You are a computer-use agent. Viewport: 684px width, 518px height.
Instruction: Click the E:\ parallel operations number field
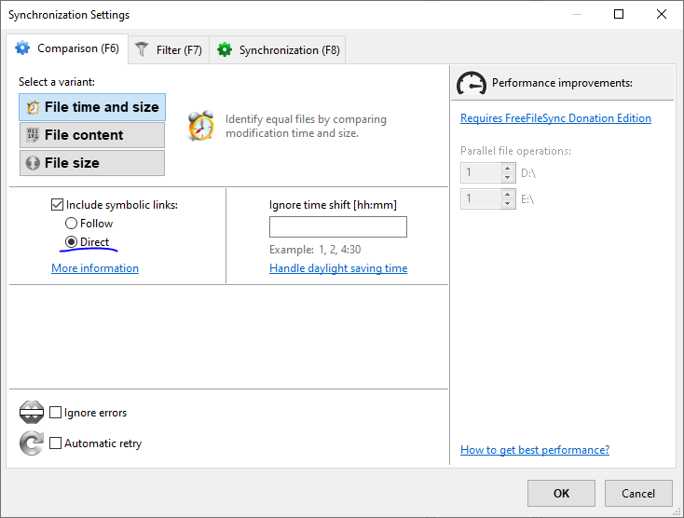[481, 198]
